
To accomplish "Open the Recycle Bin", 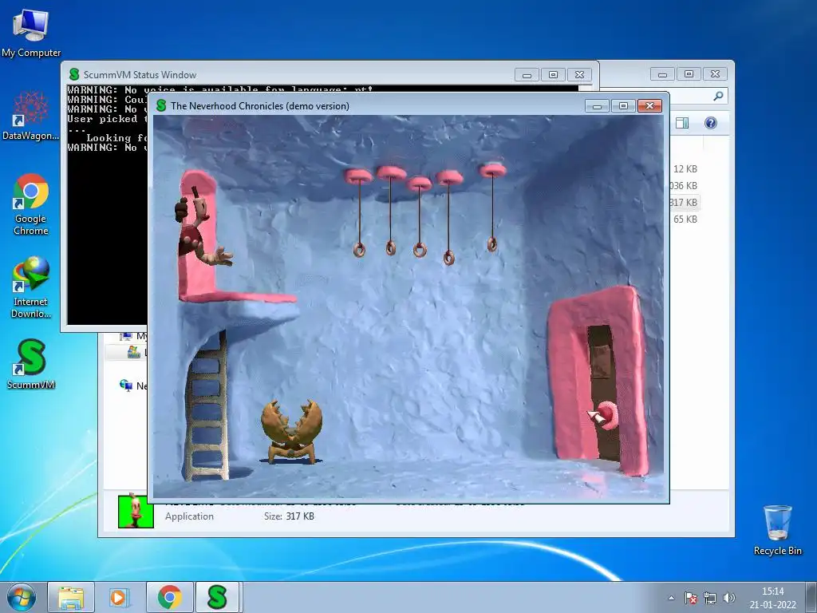I will pyautogui.click(x=777, y=530).
